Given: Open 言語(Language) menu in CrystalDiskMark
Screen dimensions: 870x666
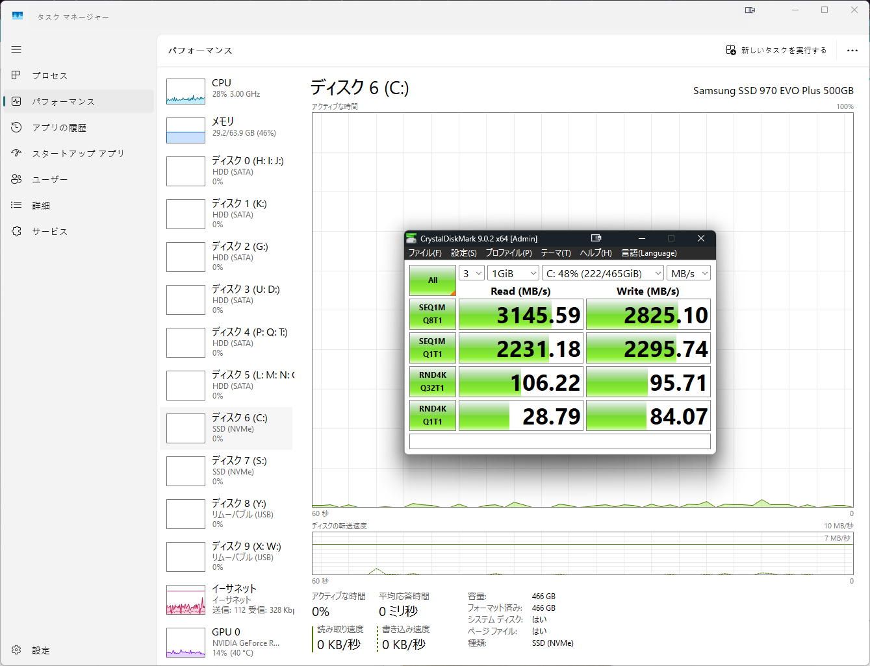Looking at the screenshot, I should click(x=649, y=253).
